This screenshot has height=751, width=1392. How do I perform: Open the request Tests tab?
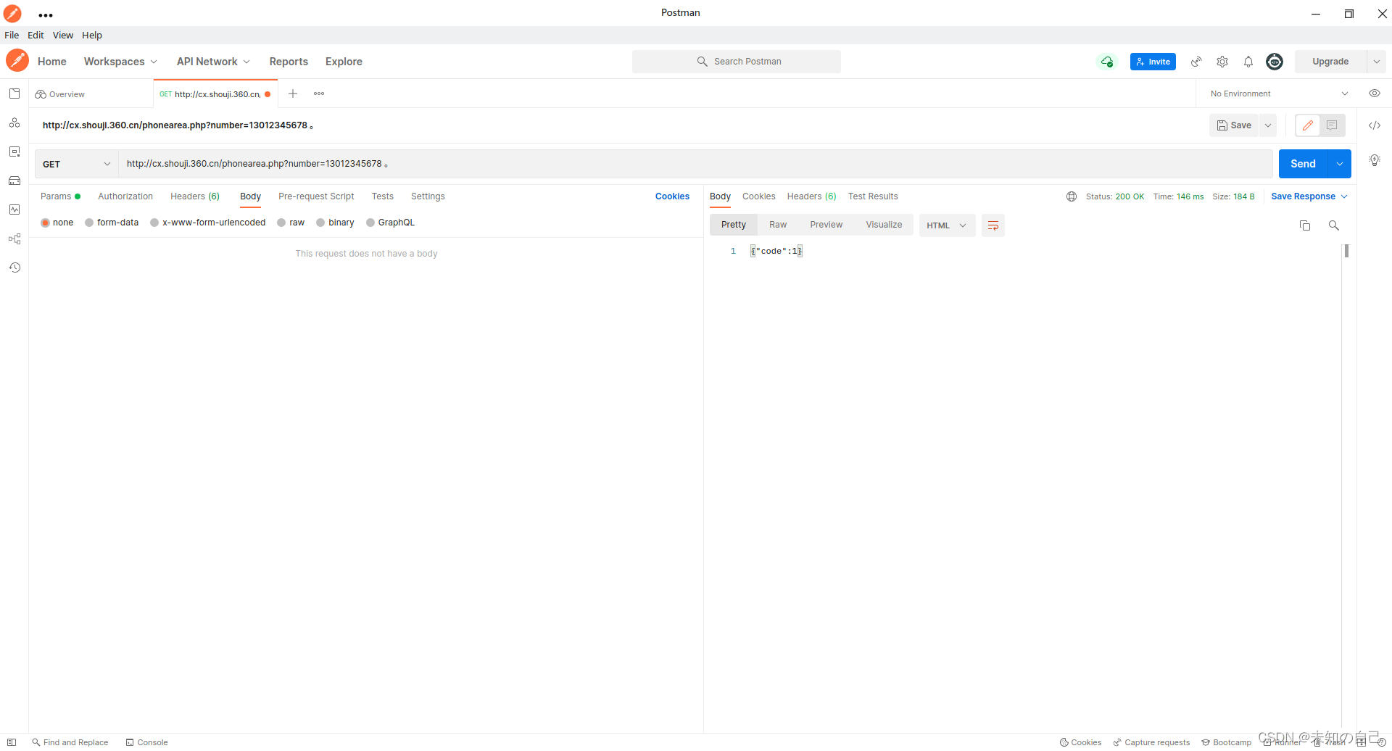pos(382,196)
